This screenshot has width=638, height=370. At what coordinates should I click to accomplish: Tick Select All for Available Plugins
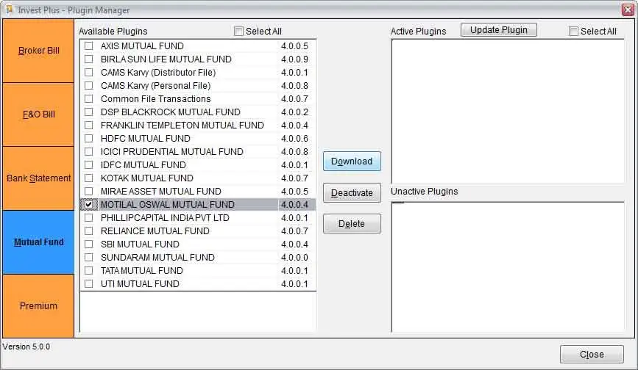[x=239, y=32]
